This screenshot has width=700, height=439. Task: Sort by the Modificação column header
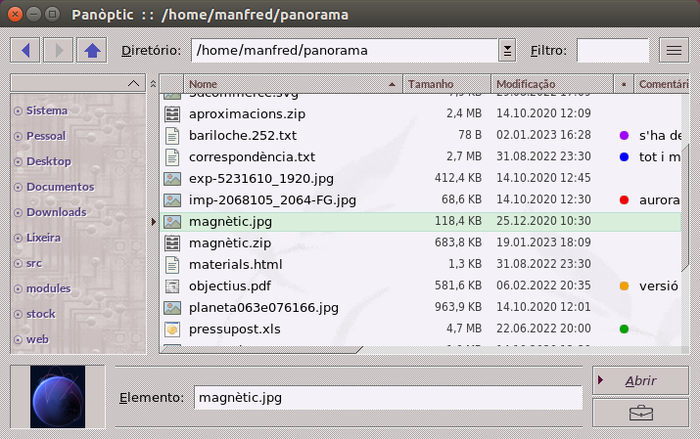coord(552,84)
